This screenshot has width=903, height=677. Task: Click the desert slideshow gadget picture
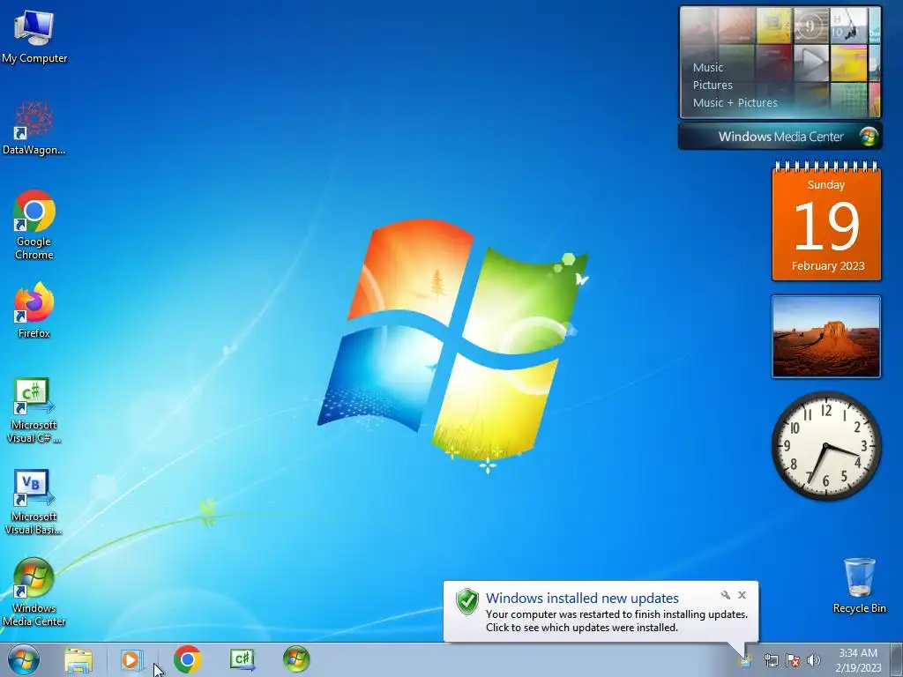point(825,337)
